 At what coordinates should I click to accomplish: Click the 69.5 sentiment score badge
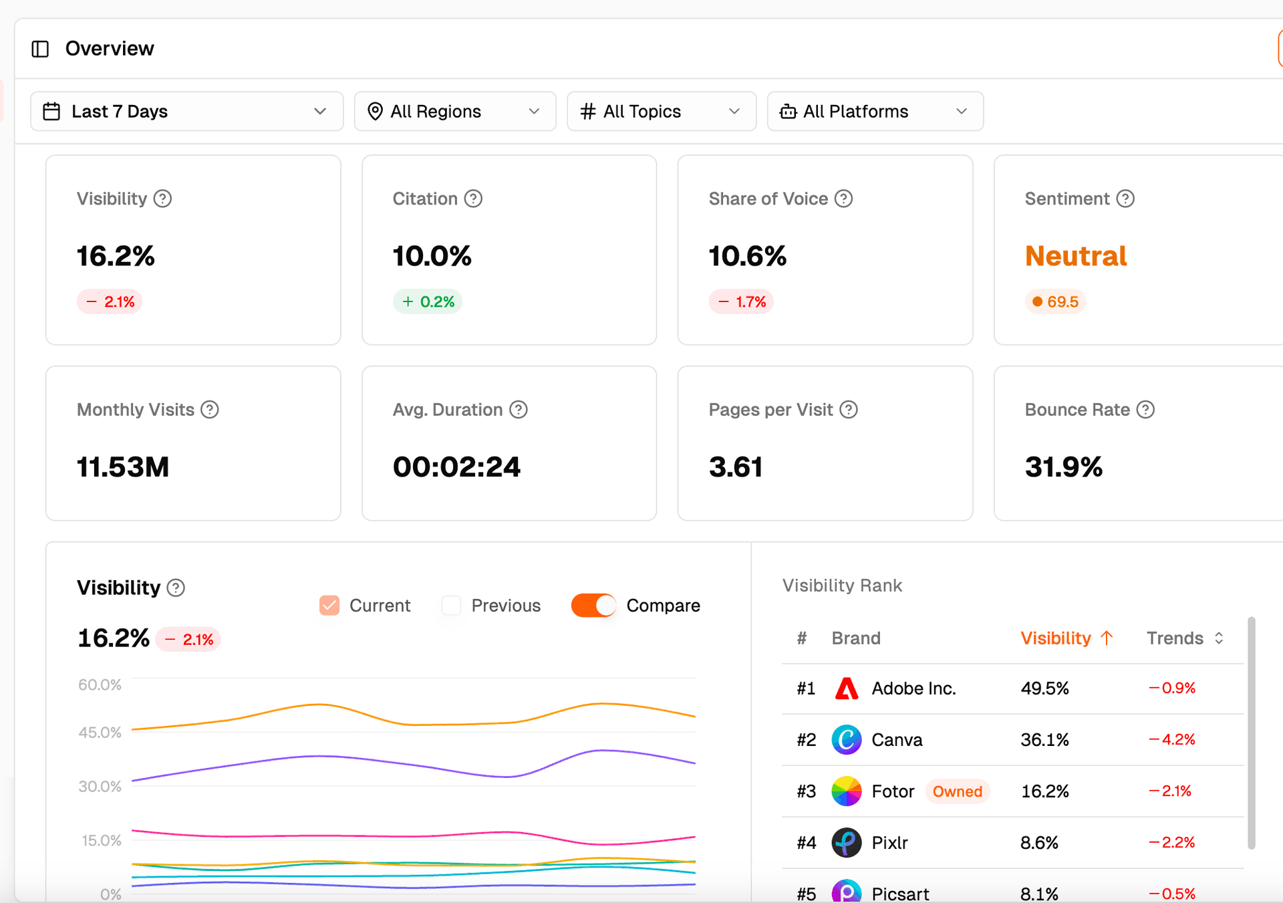click(x=1056, y=301)
